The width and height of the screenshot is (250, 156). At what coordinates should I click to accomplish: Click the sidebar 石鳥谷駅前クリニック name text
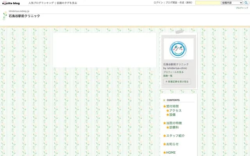pyautogui.click(x=176, y=64)
